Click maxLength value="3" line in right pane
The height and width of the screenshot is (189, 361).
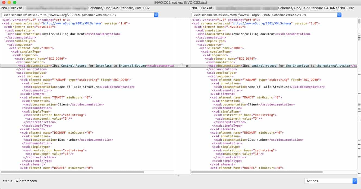(x=239, y=118)
